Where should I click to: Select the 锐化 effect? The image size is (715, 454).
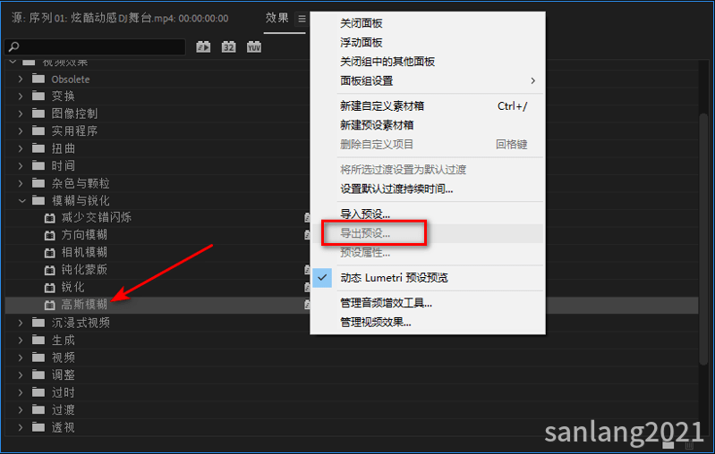coord(73,288)
